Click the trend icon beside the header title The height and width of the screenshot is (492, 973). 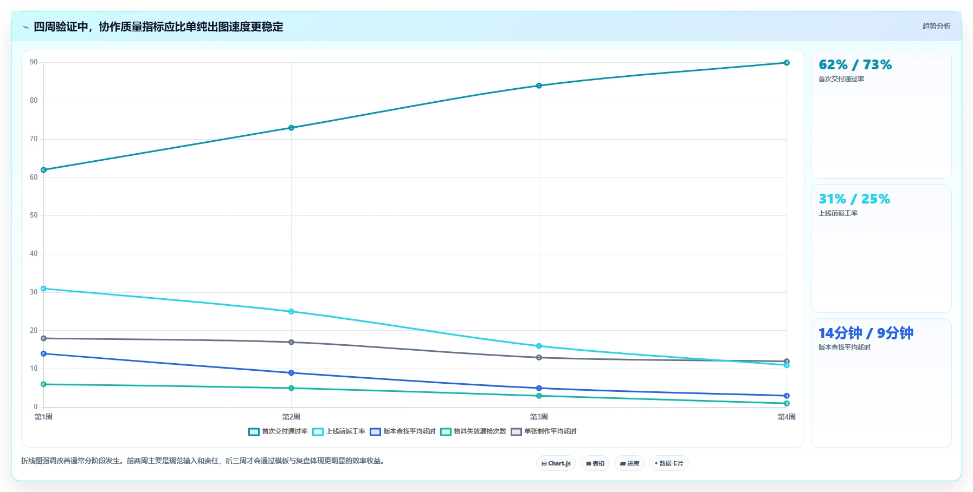click(x=25, y=27)
